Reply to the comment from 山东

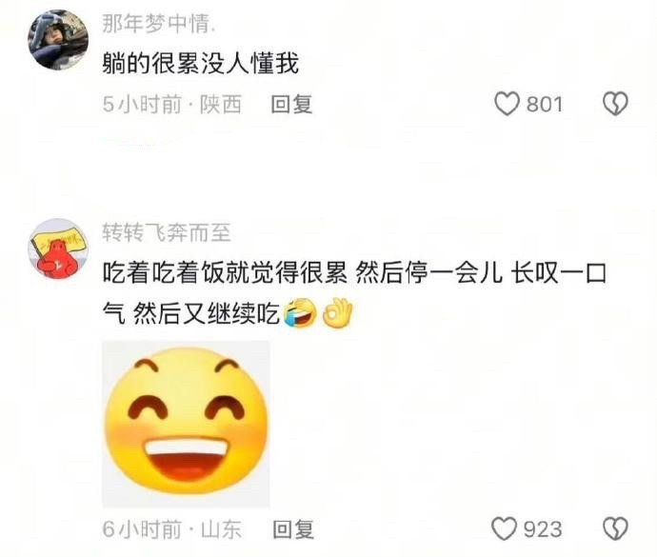click(293, 529)
